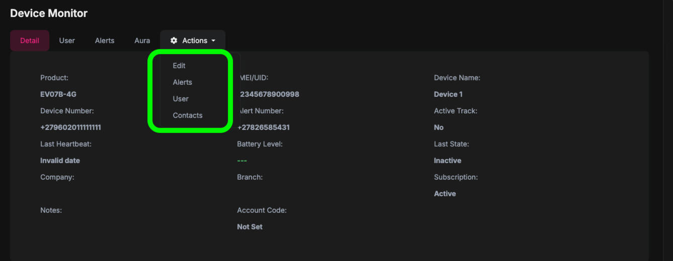Image resolution: width=673 pixels, height=261 pixels.
Task: Click the device name value Device 1
Action: point(448,94)
